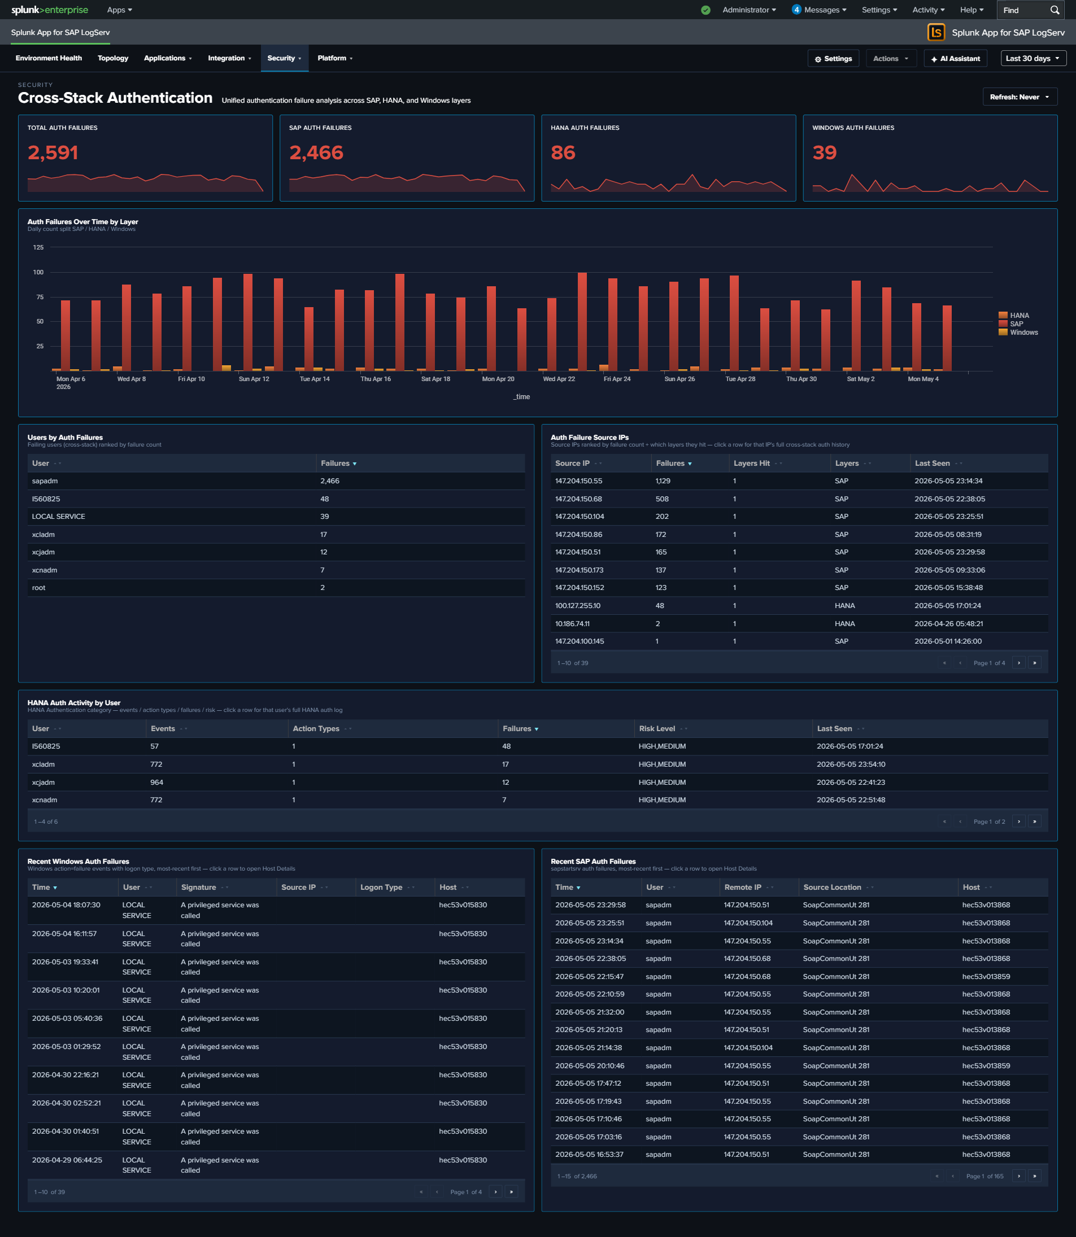Open the top-bar Settings menu
The height and width of the screenshot is (1237, 1076).
pyautogui.click(x=879, y=10)
